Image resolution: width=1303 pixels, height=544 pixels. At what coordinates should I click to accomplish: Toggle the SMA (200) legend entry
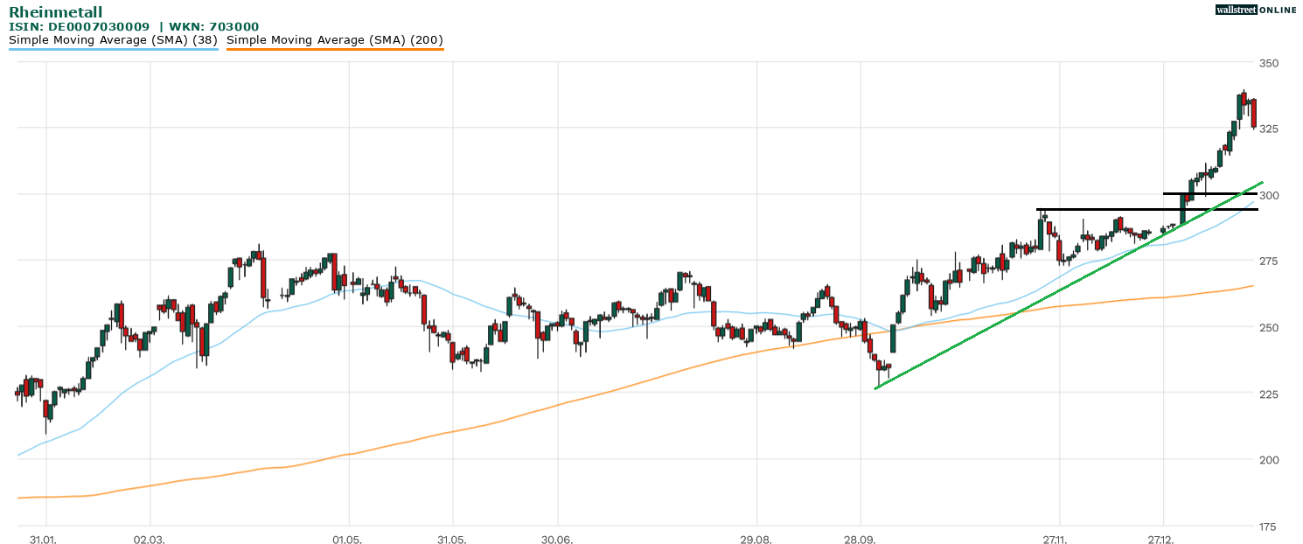tap(334, 39)
